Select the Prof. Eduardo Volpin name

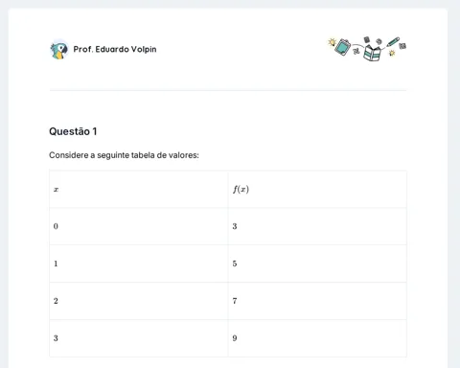(x=115, y=49)
